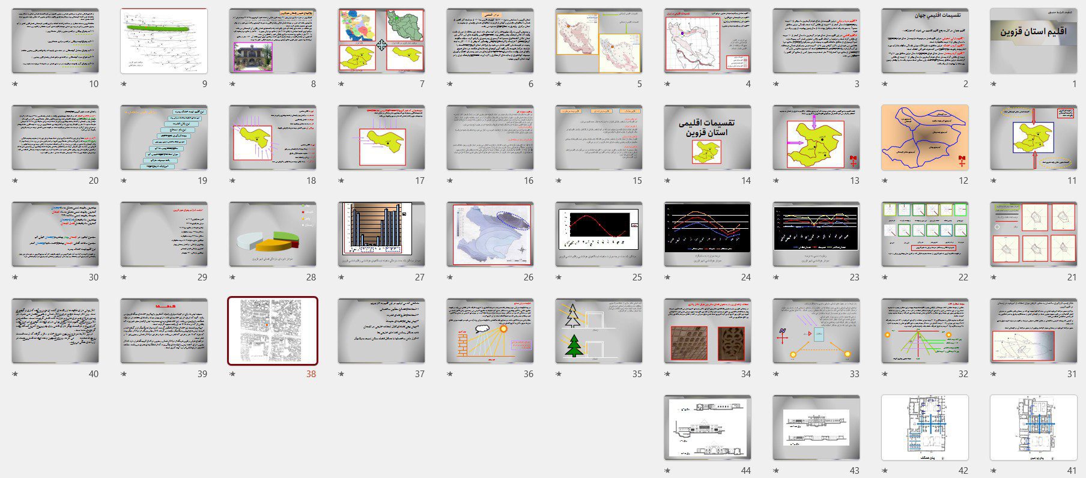Choose slide 35 showing two tree diagrams
Screen dimensions: 1086x478
(598, 331)
